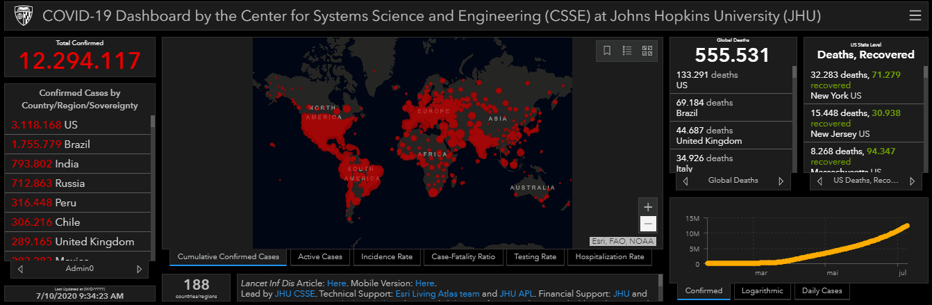Open the hamburger menu in the header
This screenshot has height=305, width=932.
[x=915, y=15]
